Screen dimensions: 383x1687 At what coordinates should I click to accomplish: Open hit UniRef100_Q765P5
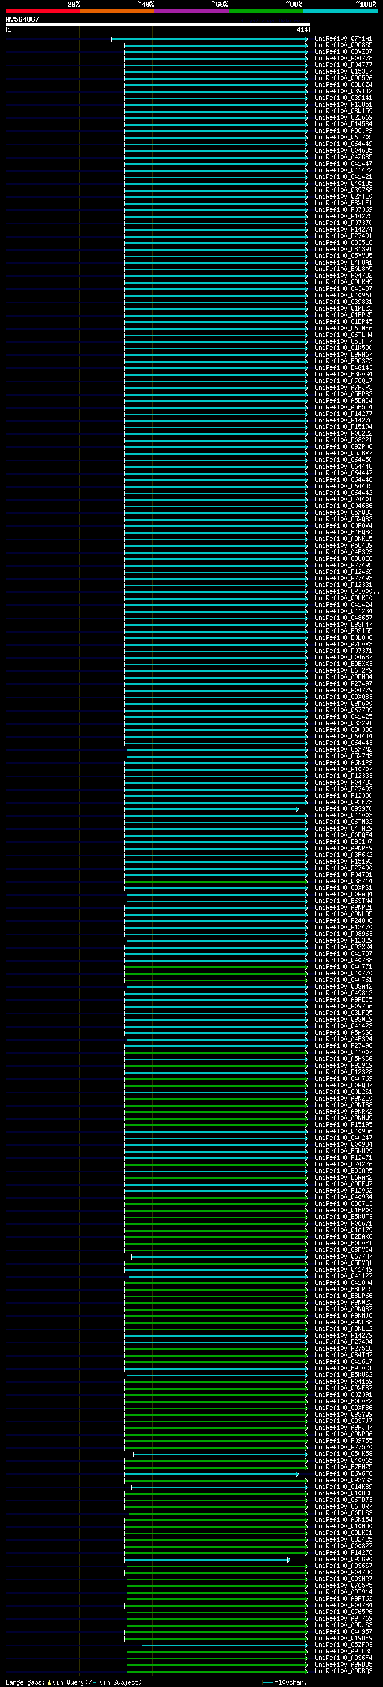pos(344,1585)
